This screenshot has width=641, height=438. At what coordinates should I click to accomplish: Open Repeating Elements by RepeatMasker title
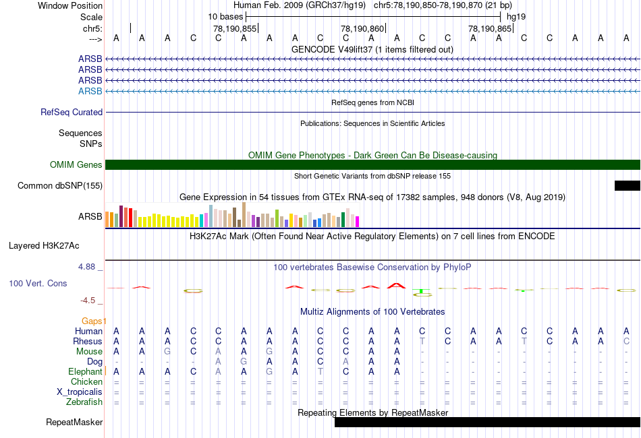[x=372, y=412]
